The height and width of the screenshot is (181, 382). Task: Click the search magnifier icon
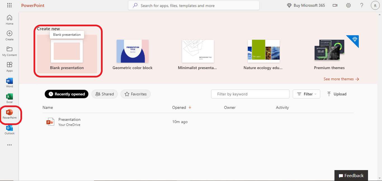point(135,5)
